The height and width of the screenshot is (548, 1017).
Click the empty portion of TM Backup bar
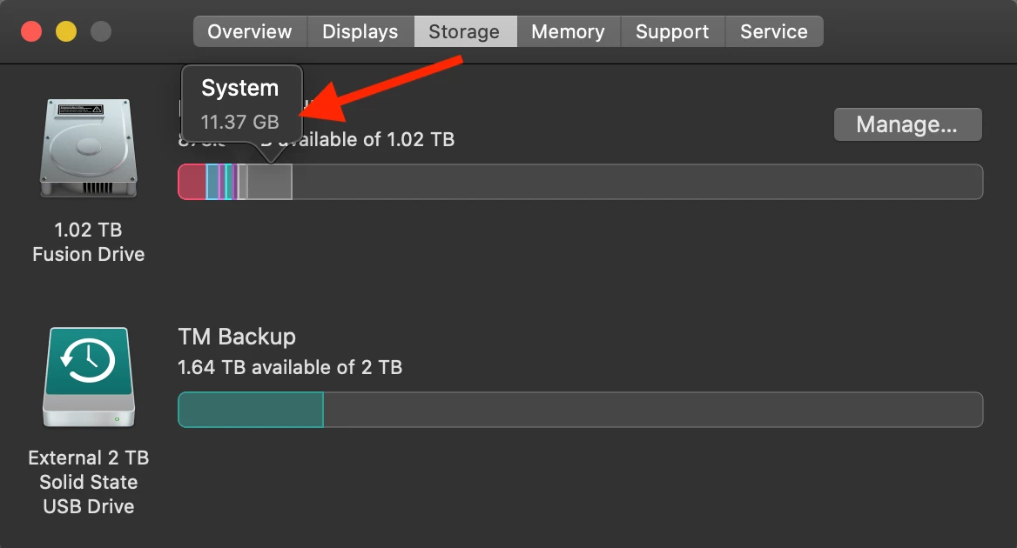652,410
